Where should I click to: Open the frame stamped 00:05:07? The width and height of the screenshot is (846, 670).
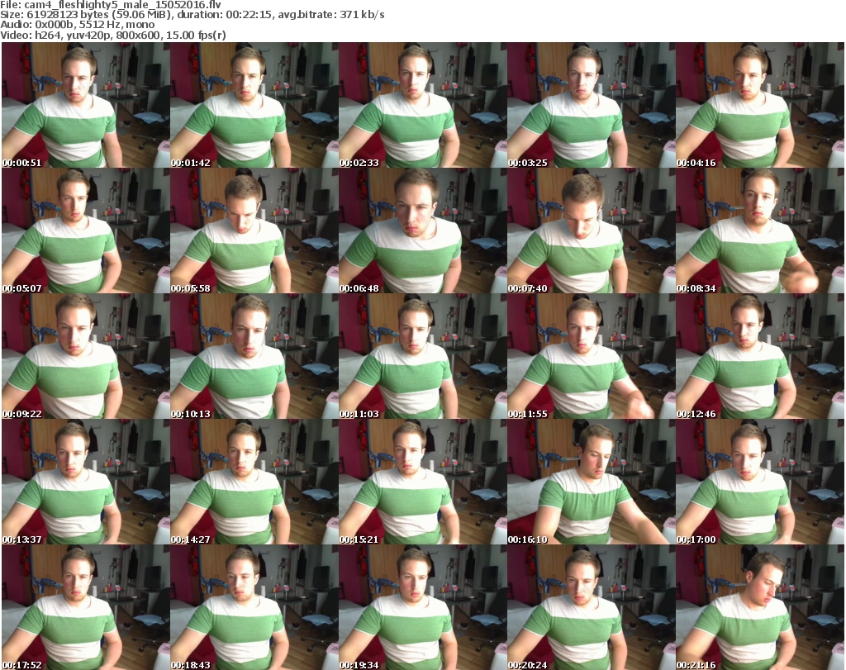pyautogui.click(x=86, y=230)
